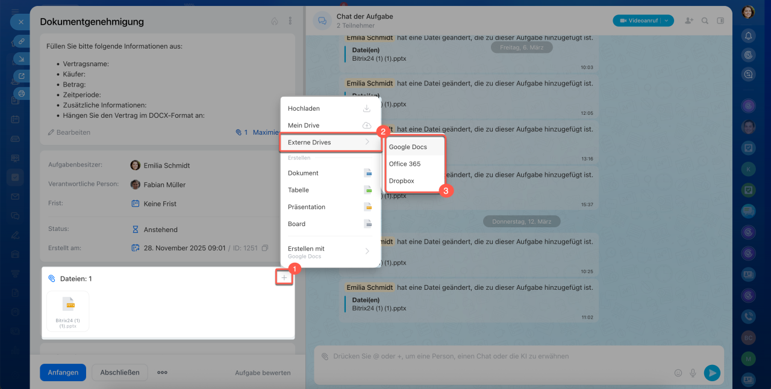Click the add participant icon in chat
Screen dimensions: 771x389
pyautogui.click(x=688, y=21)
